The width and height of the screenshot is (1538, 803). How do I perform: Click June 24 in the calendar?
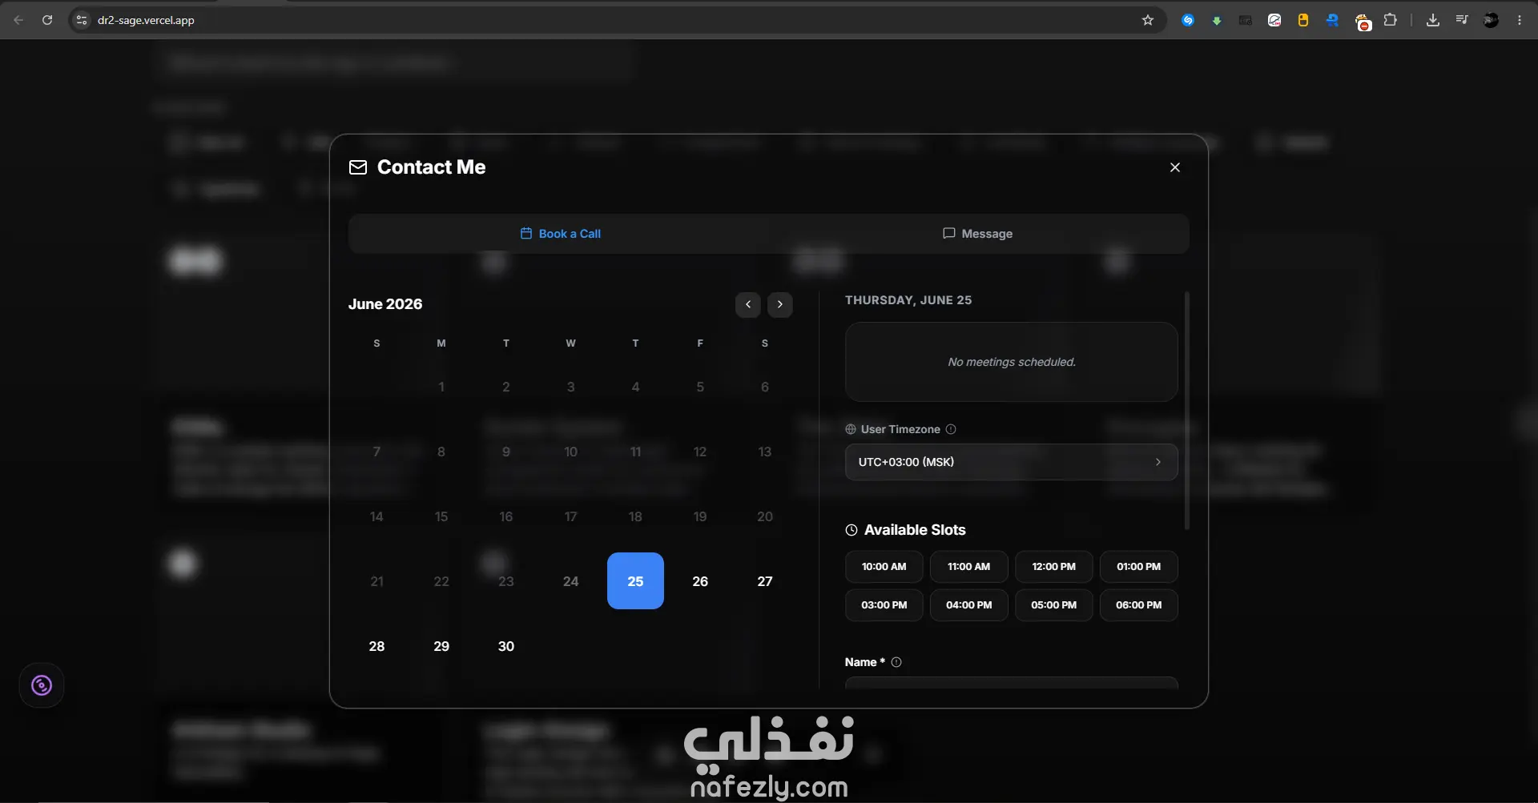coord(570,581)
